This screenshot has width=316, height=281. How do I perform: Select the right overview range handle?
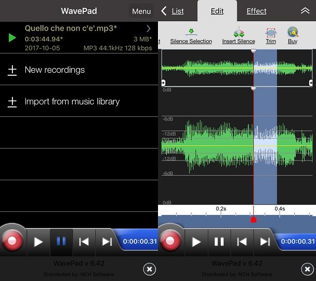[x=311, y=83]
